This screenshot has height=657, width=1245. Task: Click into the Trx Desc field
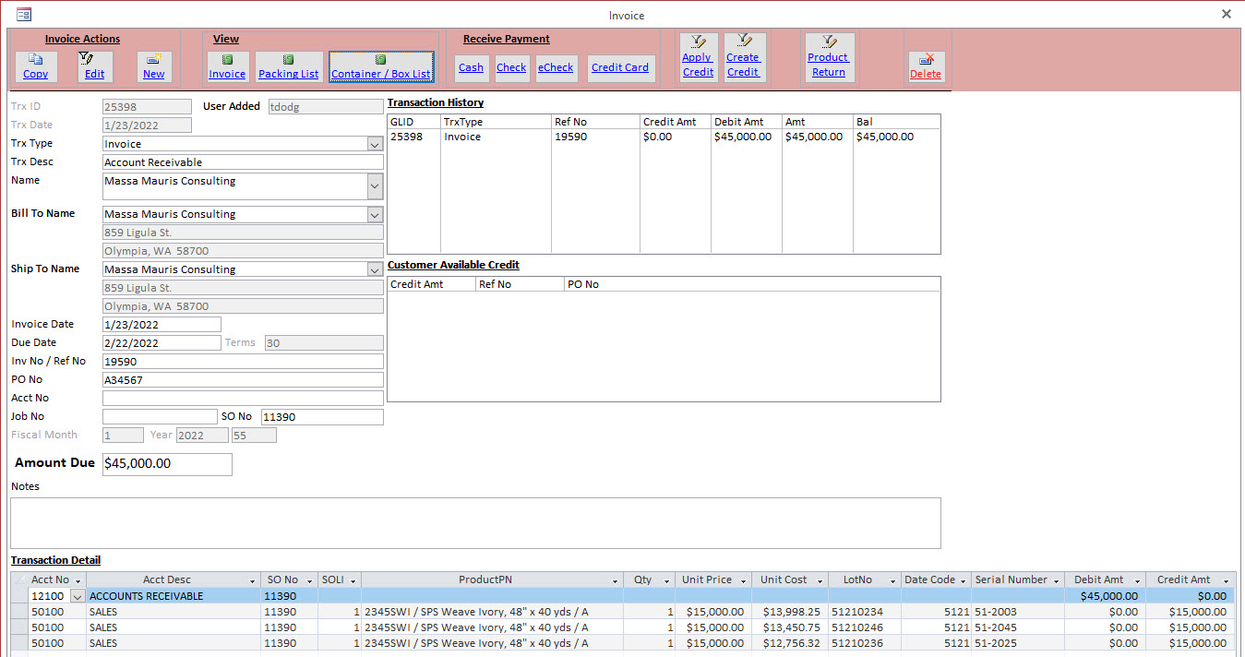(x=243, y=162)
